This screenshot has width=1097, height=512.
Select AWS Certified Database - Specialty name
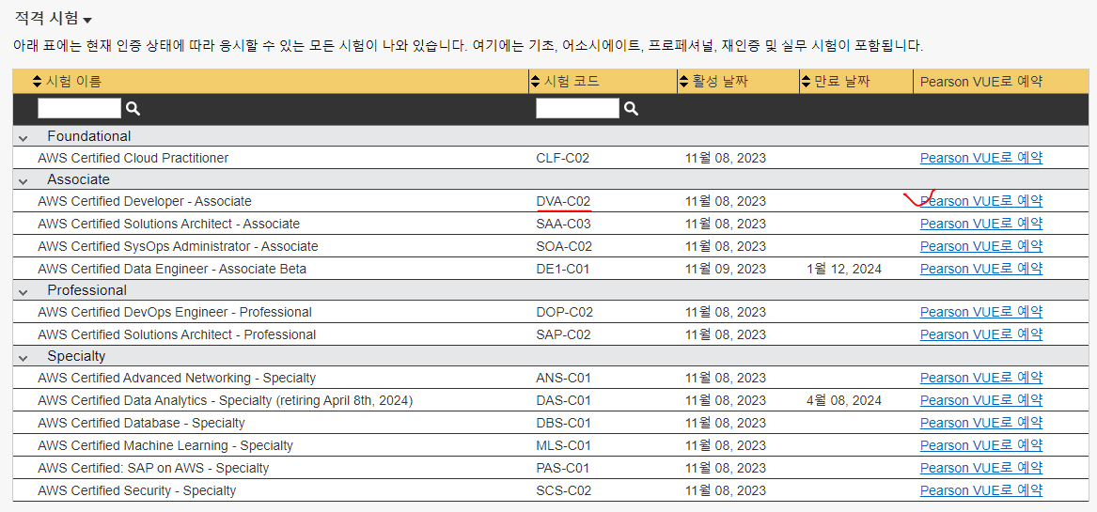click(141, 423)
